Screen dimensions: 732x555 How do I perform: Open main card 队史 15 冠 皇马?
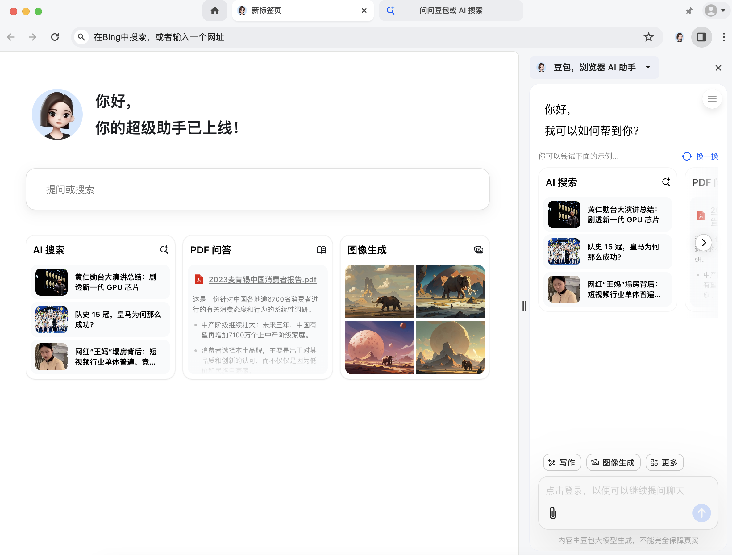[101, 319]
